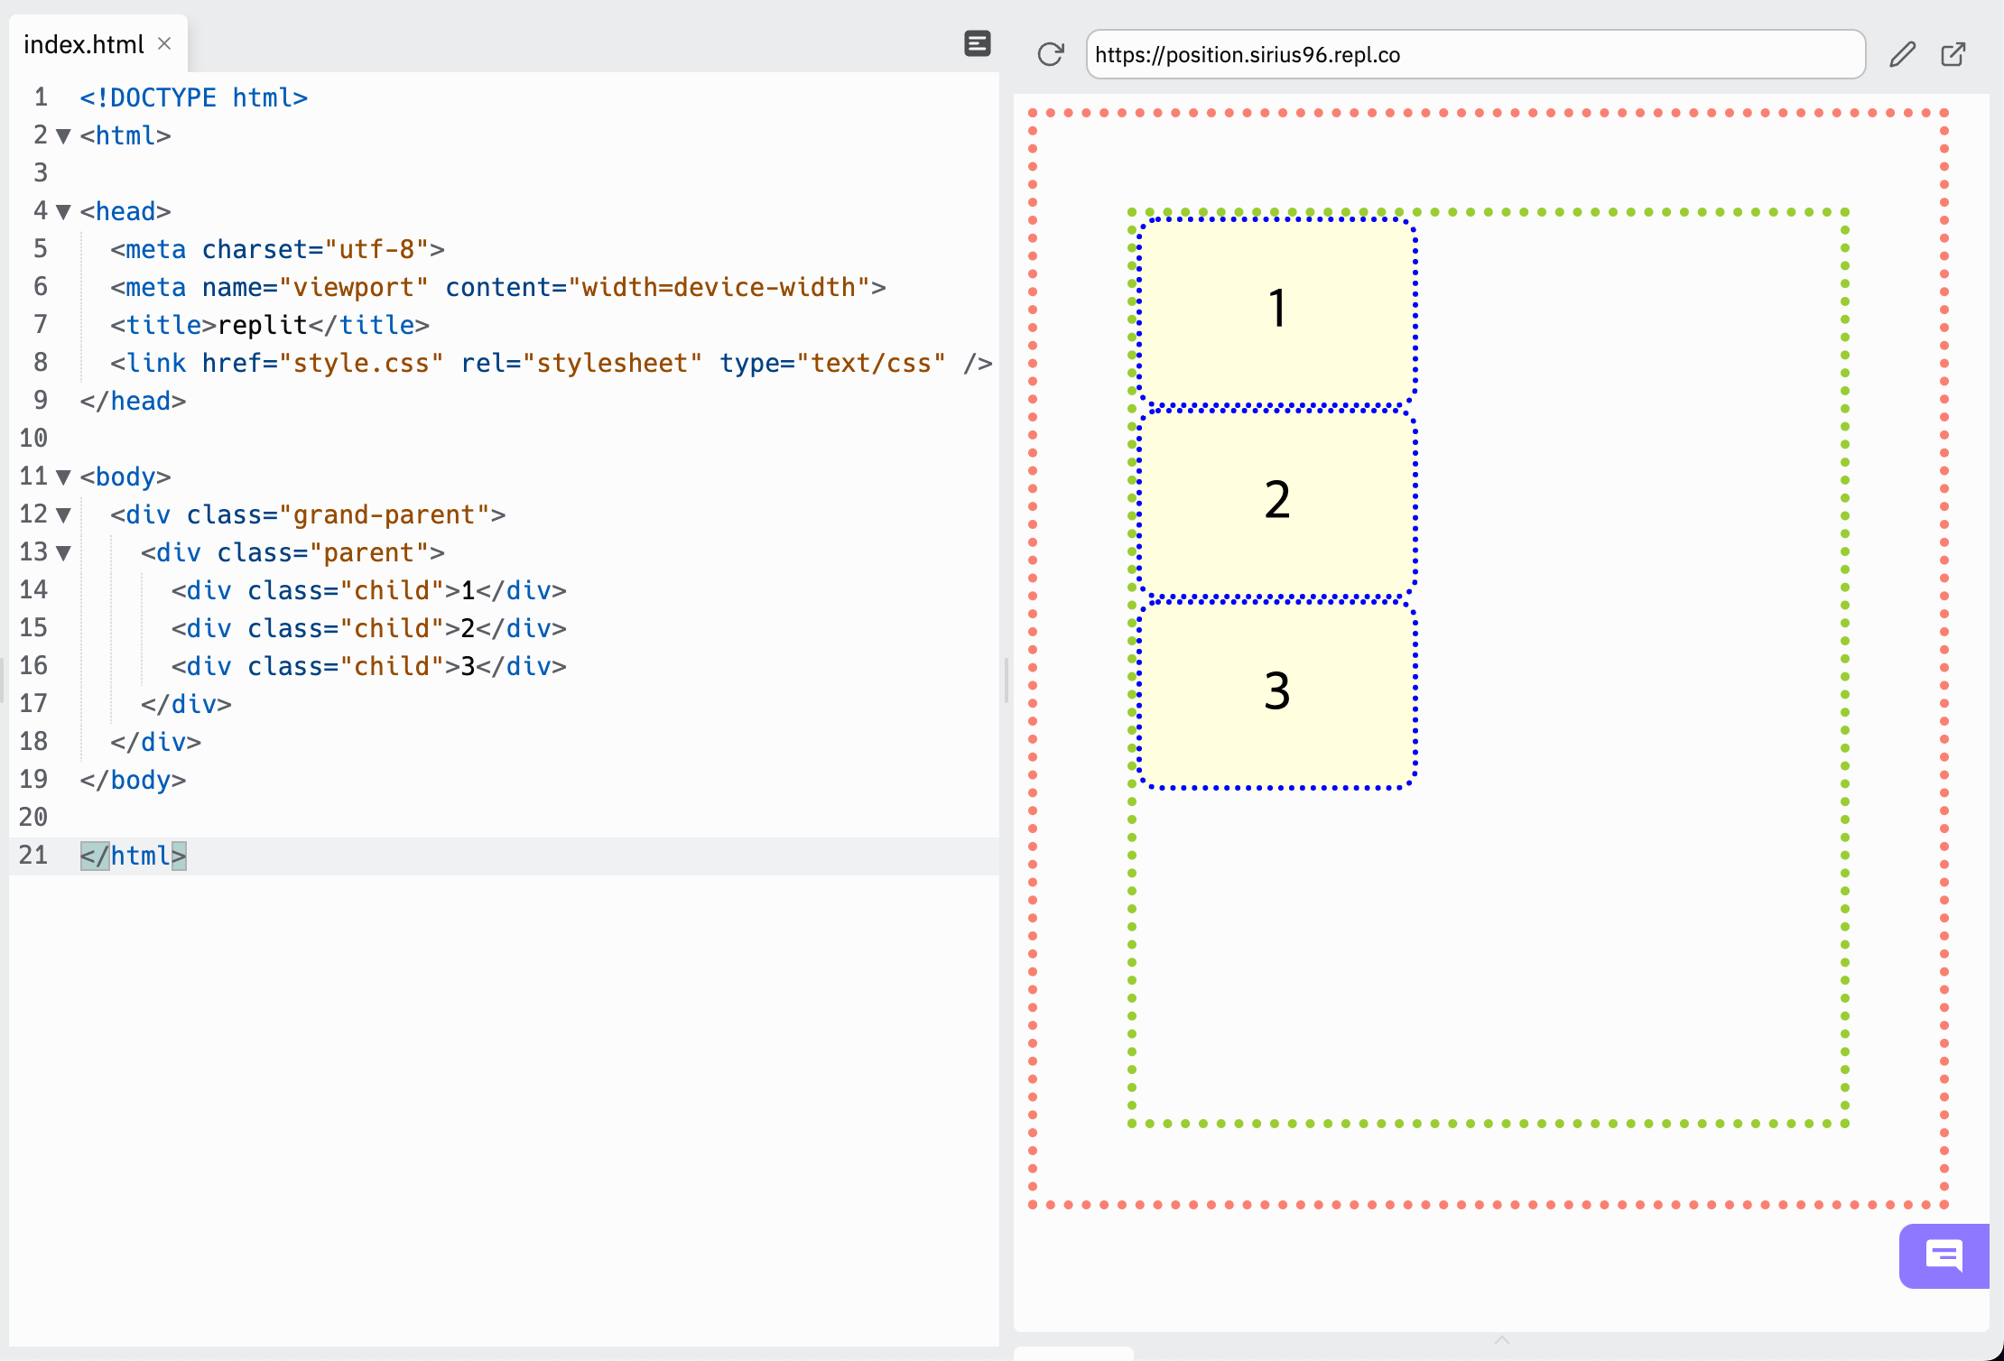Click the preview URL address field
2004x1361 pixels.
pyautogui.click(x=1475, y=54)
